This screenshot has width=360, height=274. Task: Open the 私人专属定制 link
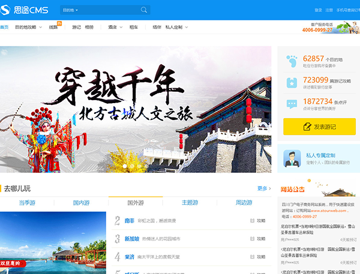coord(320,155)
